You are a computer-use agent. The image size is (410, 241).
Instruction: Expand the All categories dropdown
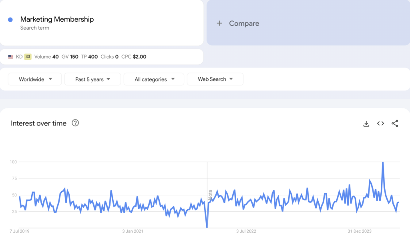(154, 79)
